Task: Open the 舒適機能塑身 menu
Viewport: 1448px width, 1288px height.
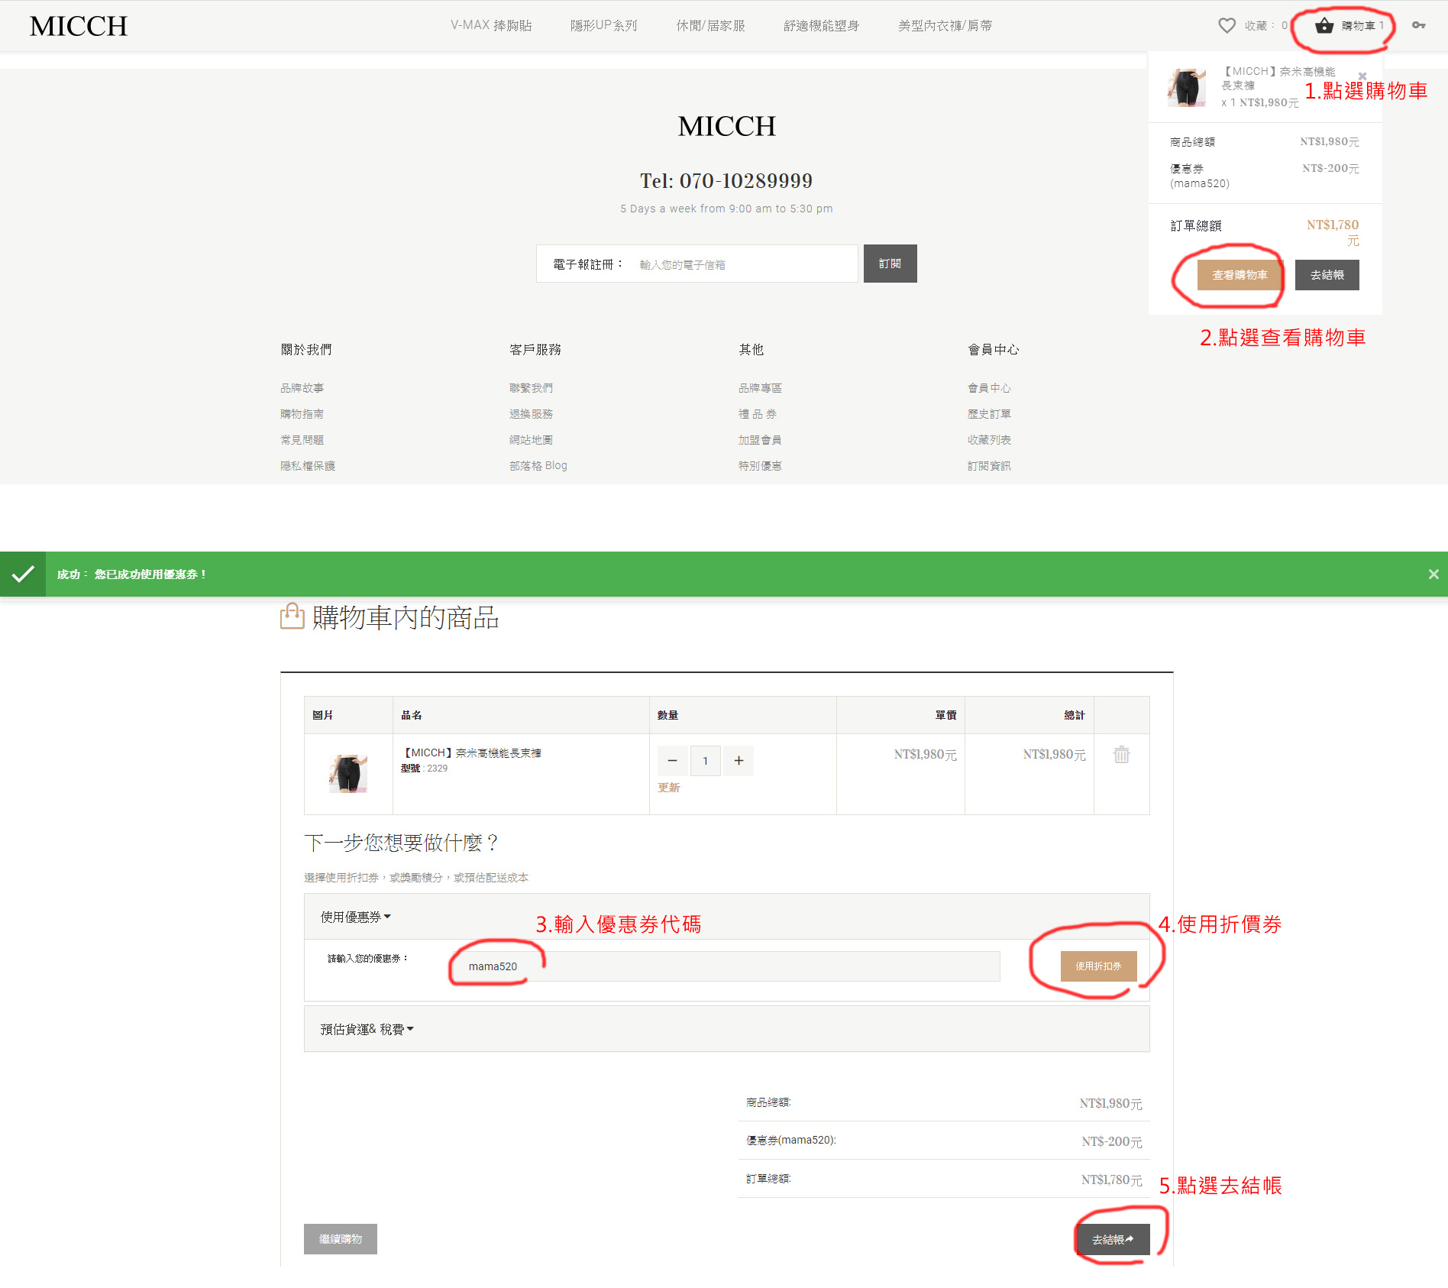Action: click(821, 25)
